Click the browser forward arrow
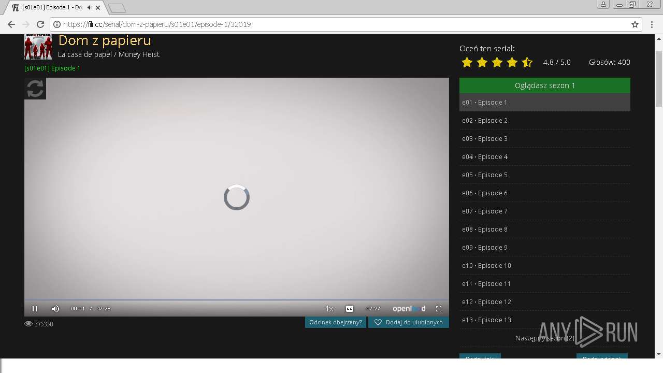Viewport: 663px width, 373px height. coord(26,24)
